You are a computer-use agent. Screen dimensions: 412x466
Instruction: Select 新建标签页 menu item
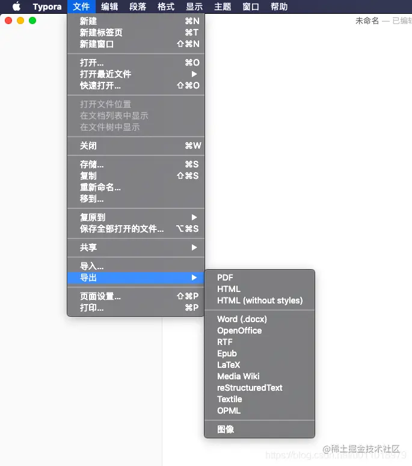point(136,33)
